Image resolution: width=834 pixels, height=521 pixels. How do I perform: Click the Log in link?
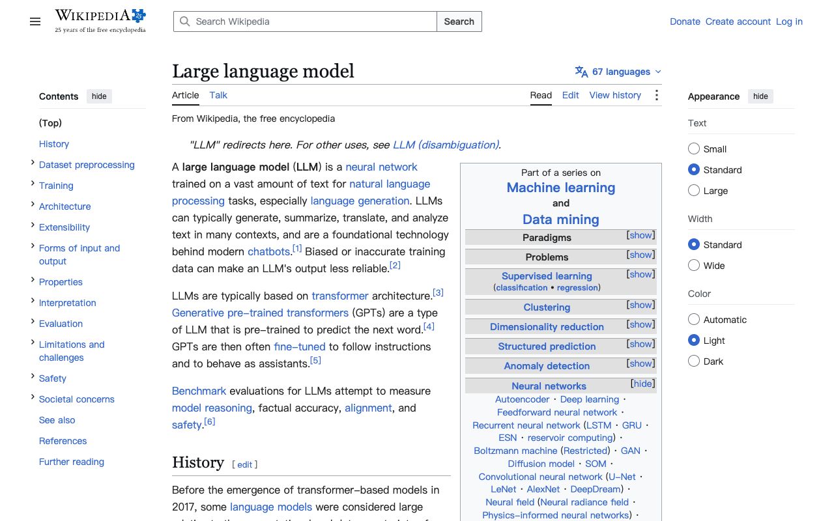pos(789,21)
